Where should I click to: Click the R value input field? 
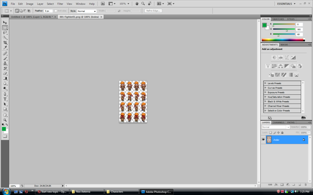pos(300,24)
